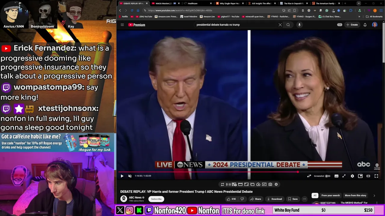Click the YouTube search text field

click(x=236, y=25)
